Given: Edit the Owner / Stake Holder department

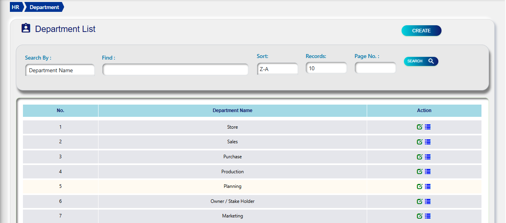Looking at the screenshot, I should (x=419, y=202).
